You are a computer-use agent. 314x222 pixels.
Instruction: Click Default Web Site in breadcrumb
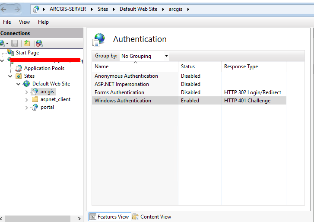(x=138, y=9)
